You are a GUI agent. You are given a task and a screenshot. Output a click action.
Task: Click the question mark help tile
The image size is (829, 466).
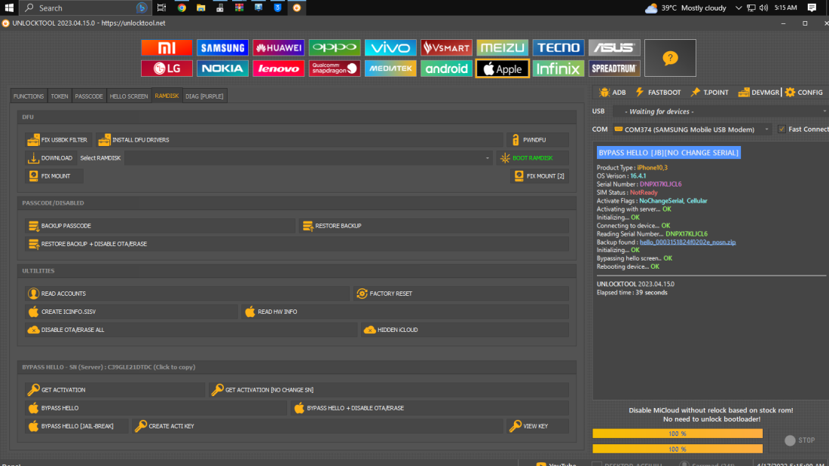pyautogui.click(x=671, y=58)
